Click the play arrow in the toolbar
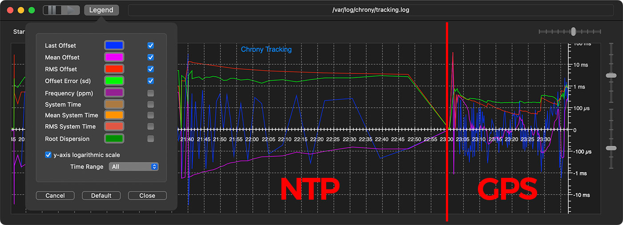Screen dimensions: 623x225 (x=71, y=10)
